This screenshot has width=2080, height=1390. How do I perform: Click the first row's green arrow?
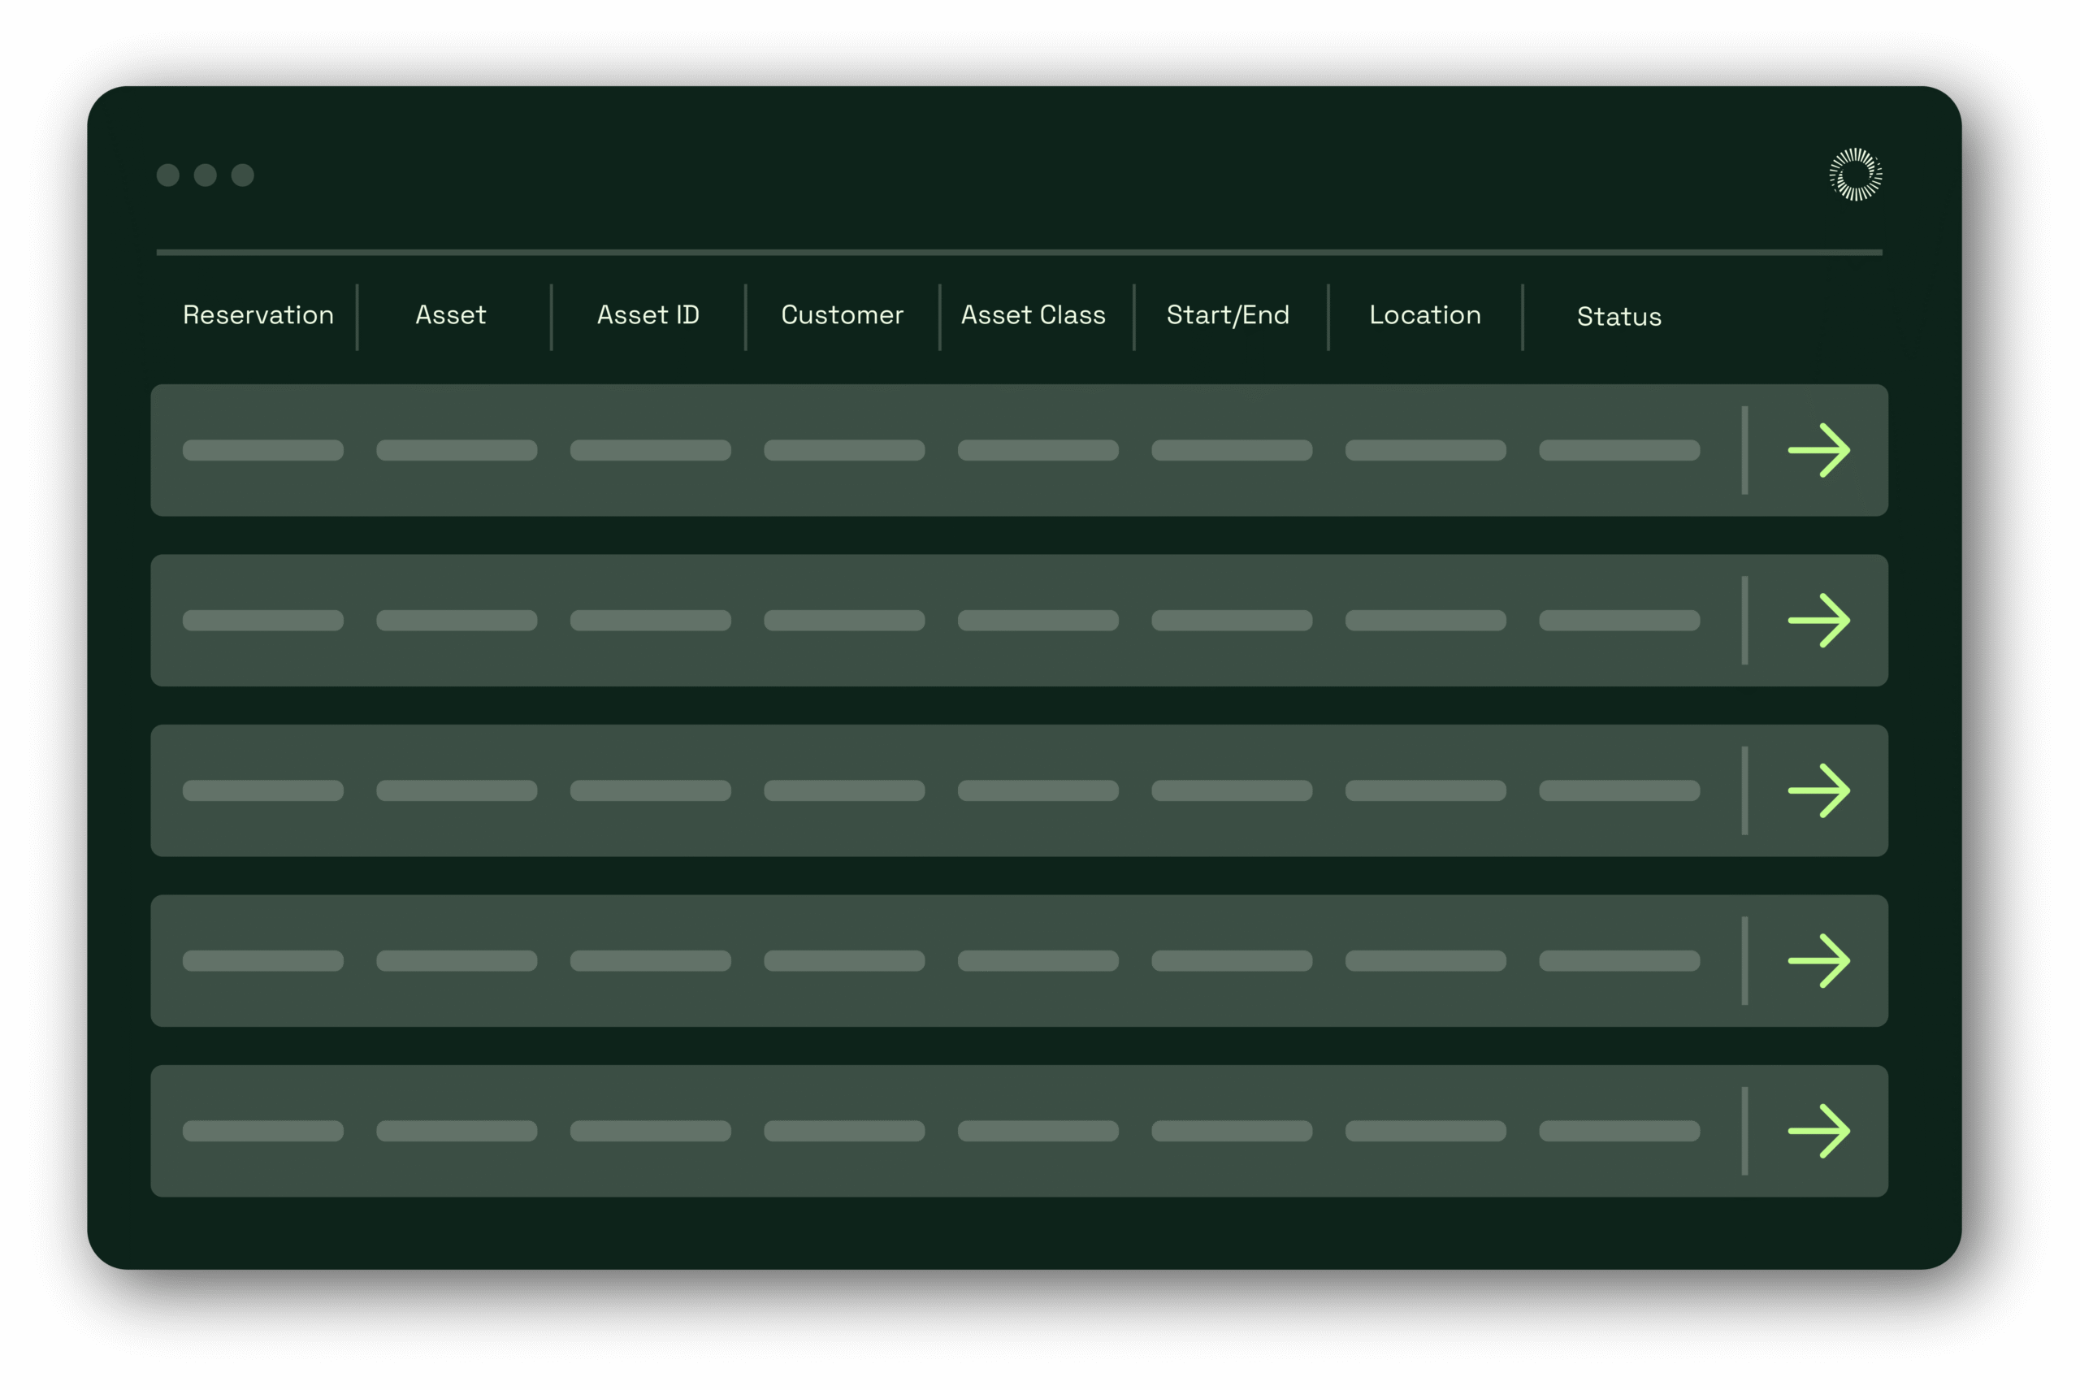(1818, 450)
